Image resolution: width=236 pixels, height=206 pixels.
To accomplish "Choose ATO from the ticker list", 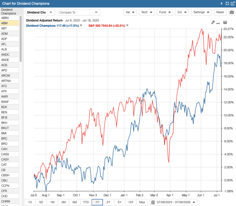I will 9,86.
